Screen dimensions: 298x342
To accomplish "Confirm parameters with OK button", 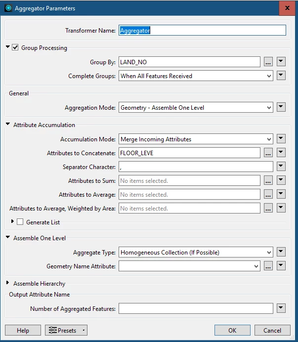I will point(232,330).
